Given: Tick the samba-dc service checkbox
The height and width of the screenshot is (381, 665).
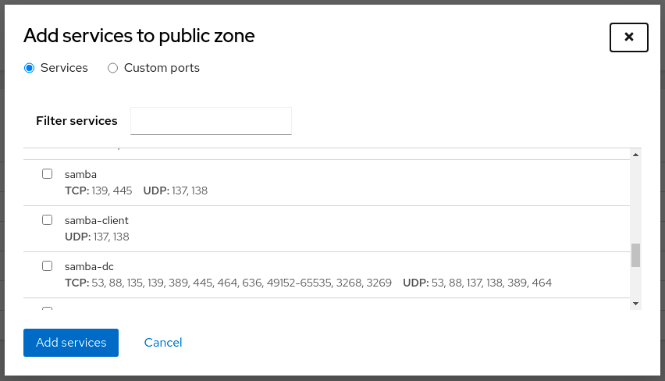Looking at the screenshot, I should click(48, 266).
